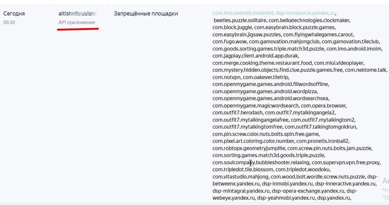Click green entry com.imo.android.imoimhd

pos(243,13)
